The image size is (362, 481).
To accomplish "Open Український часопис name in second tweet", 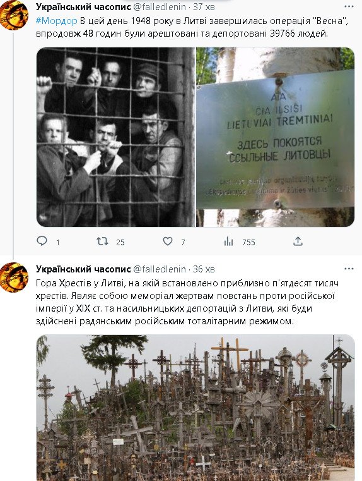I will click(83, 269).
